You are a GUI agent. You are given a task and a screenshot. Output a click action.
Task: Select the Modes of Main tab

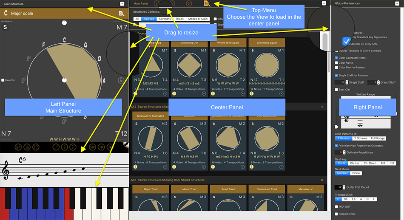pyautogui.click(x=198, y=19)
